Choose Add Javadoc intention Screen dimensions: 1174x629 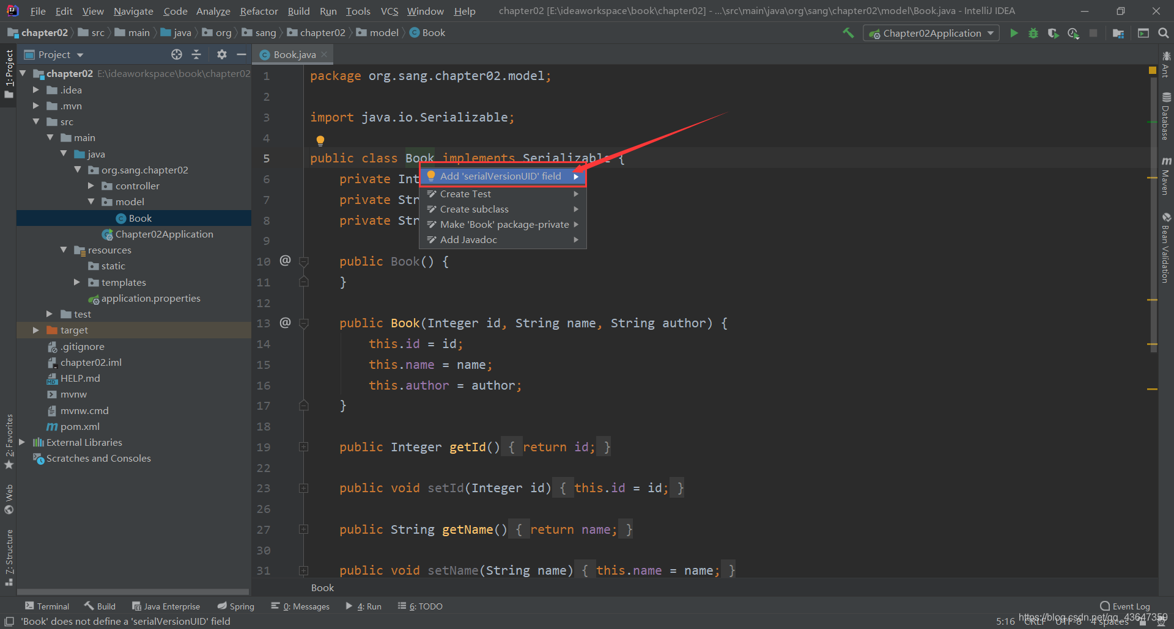[503, 239]
